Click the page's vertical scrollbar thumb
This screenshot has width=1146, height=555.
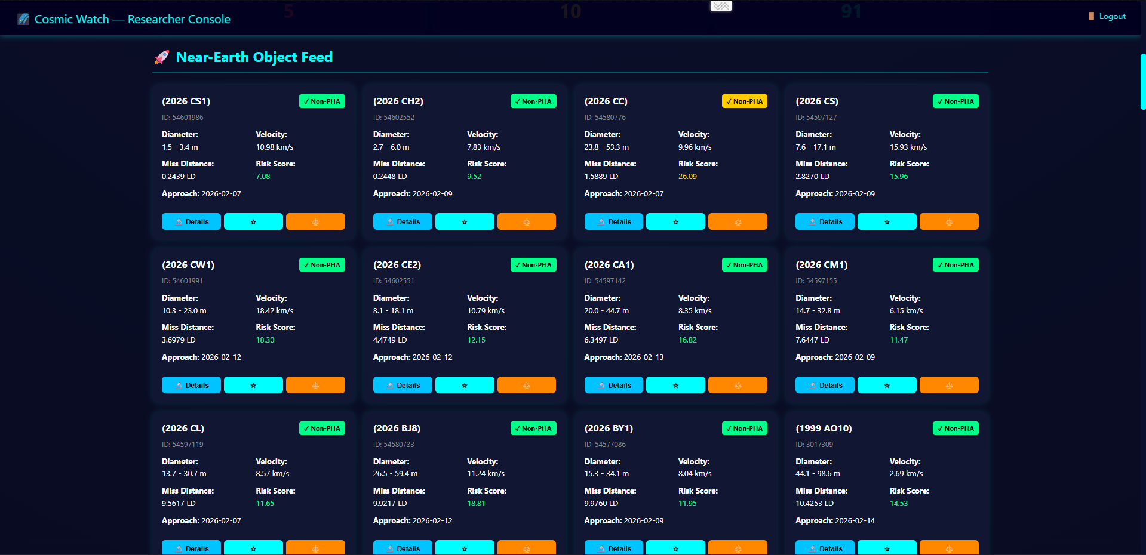click(1142, 82)
